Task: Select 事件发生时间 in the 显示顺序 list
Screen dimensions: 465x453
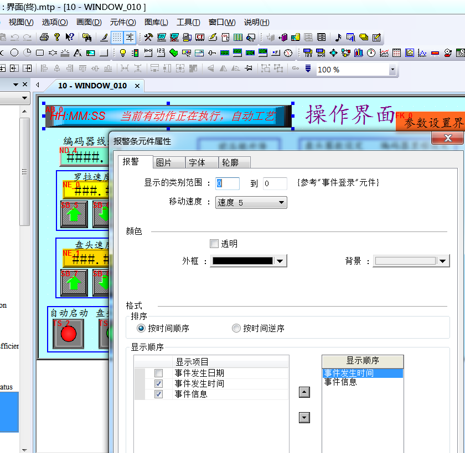Action: [x=349, y=373]
